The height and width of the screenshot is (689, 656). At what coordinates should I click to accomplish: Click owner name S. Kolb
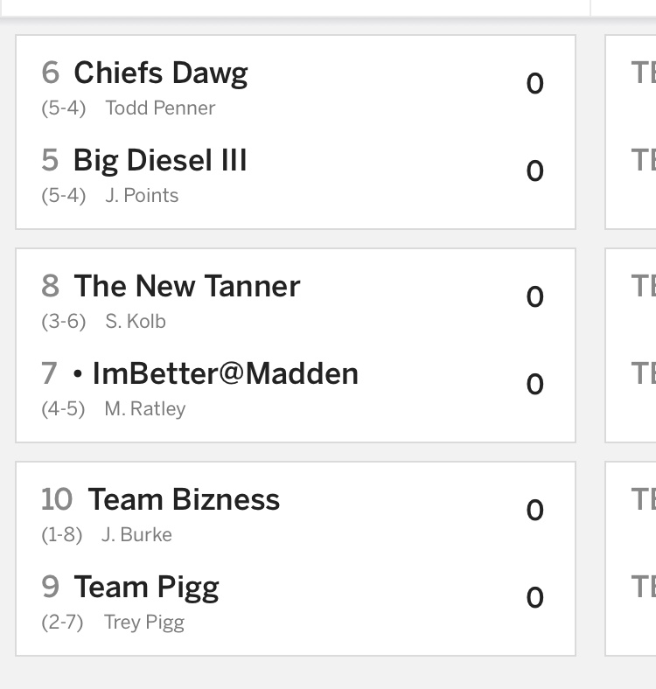tap(136, 322)
